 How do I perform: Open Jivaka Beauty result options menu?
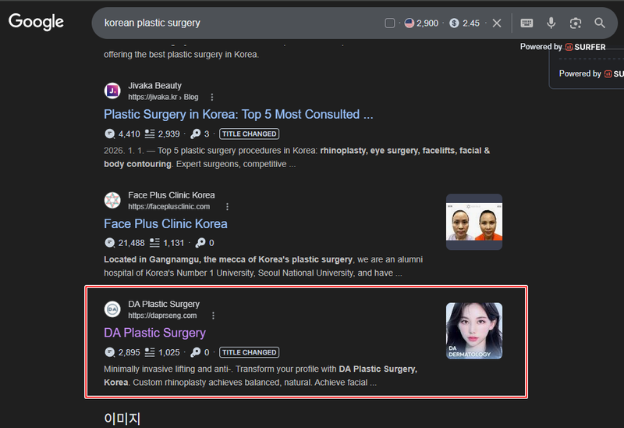pyautogui.click(x=211, y=97)
